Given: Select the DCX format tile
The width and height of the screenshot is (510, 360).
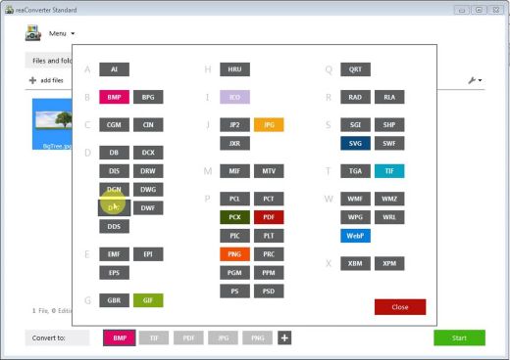Looking at the screenshot, I should [148, 153].
